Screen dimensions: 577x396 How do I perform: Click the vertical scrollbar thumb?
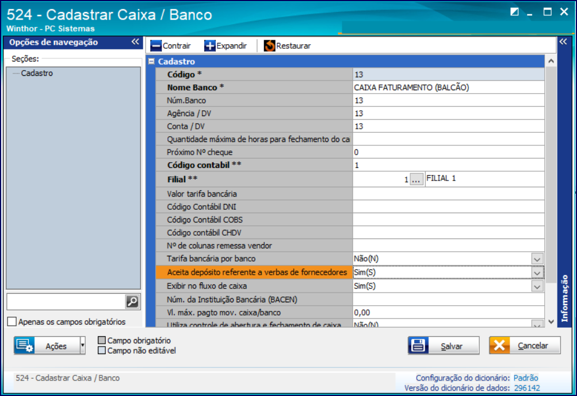tap(551, 175)
